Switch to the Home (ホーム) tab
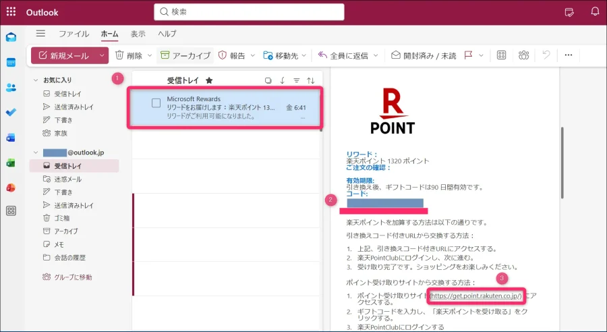This screenshot has width=607, height=332. coord(109,34)
